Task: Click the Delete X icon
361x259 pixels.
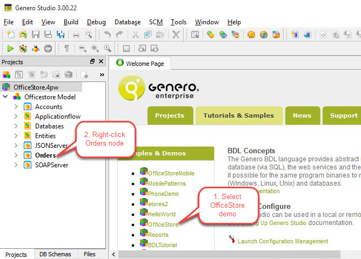Action: coord(176,35)
